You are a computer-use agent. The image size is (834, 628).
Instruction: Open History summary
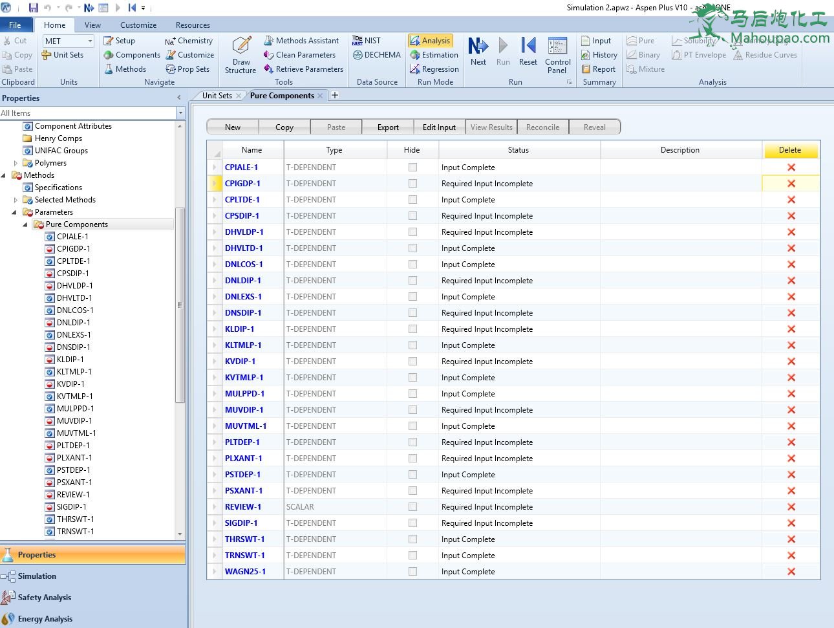[599, 55]
